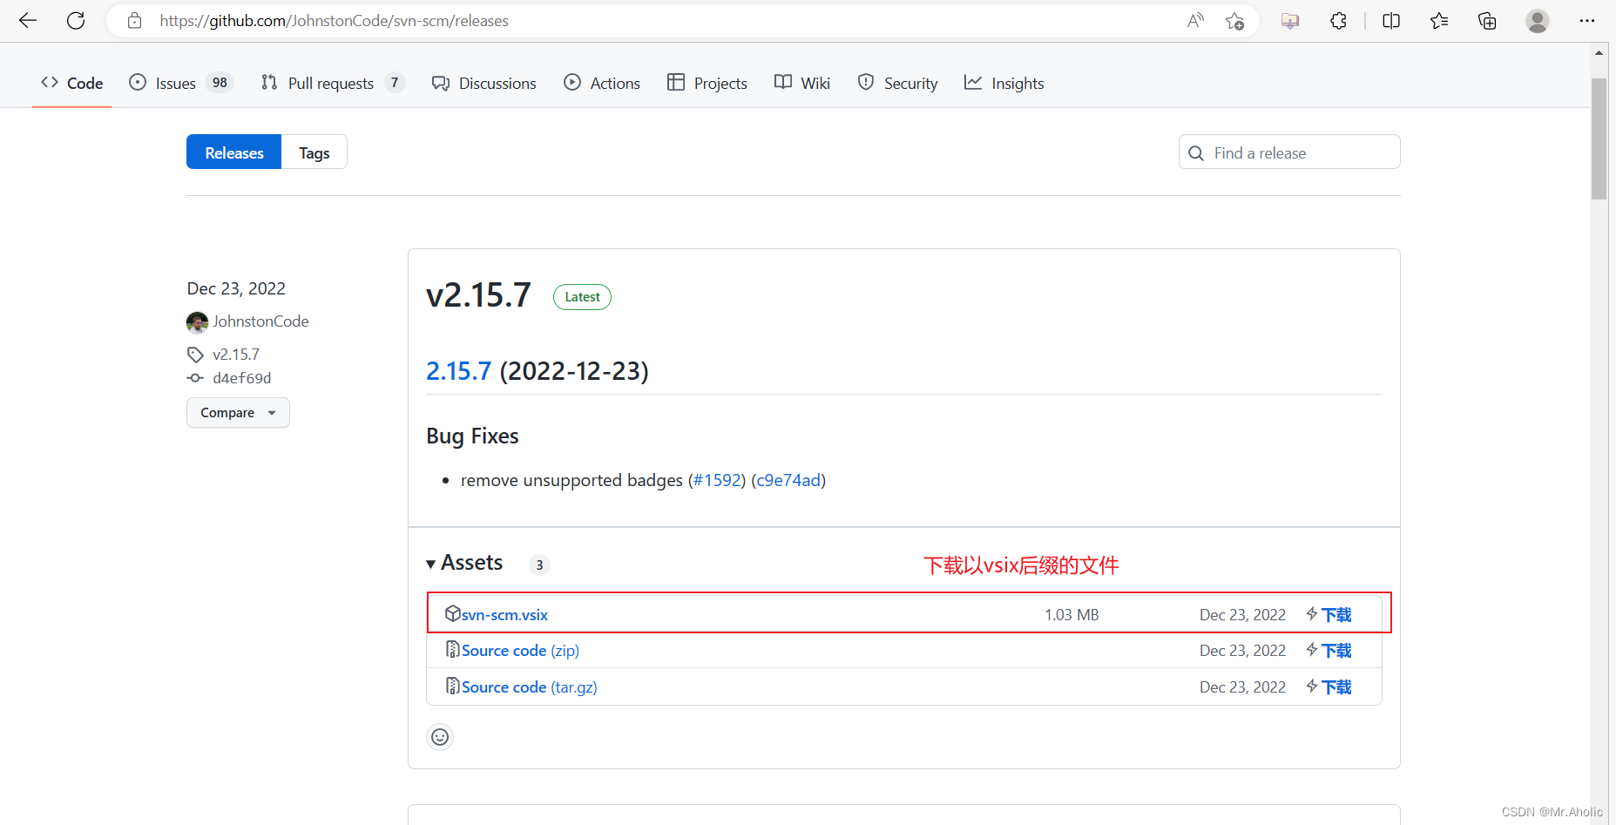
Task: Open browser Settings and more menu
Action: click(1587, 21)
